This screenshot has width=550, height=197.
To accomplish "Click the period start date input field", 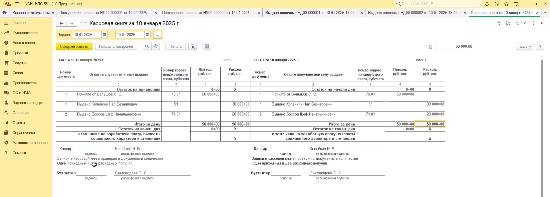I will coord(87,35).
